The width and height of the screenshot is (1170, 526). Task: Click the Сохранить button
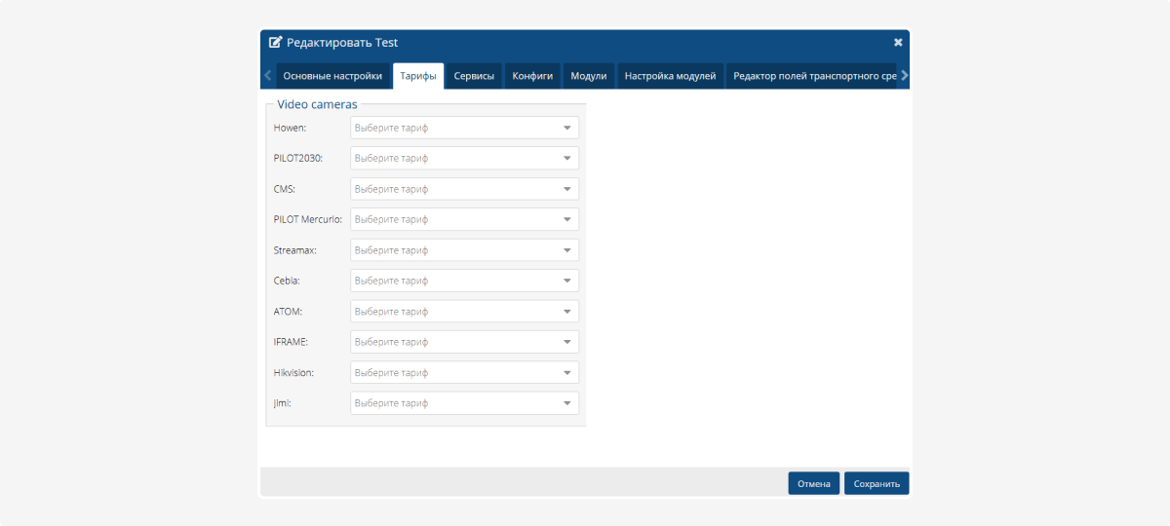[877, 483]
